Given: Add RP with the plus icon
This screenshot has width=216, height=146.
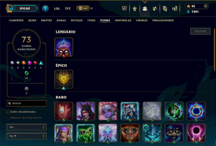Looking at the screenshot, I should [205, 6].
